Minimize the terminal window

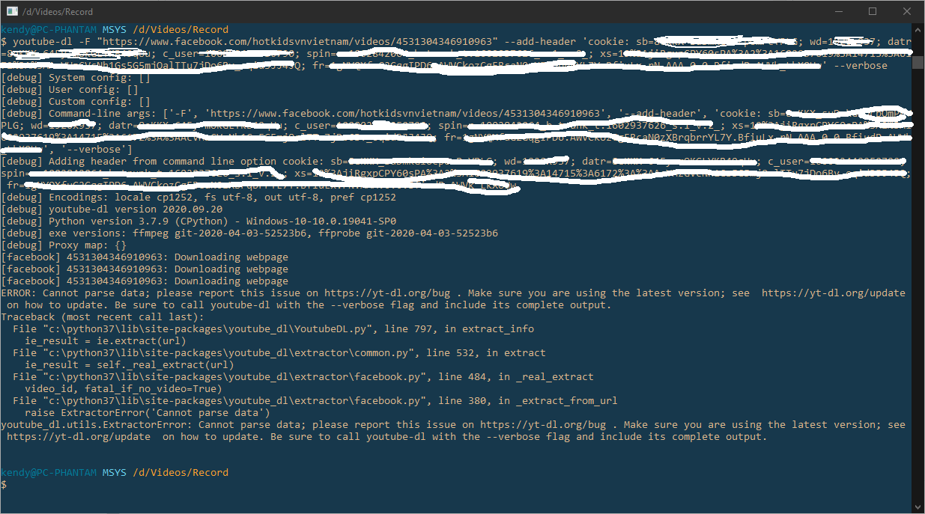coord(838,11)
